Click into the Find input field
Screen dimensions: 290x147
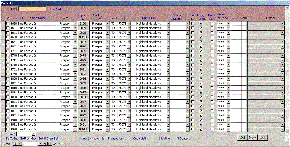(x=32, y=9)
